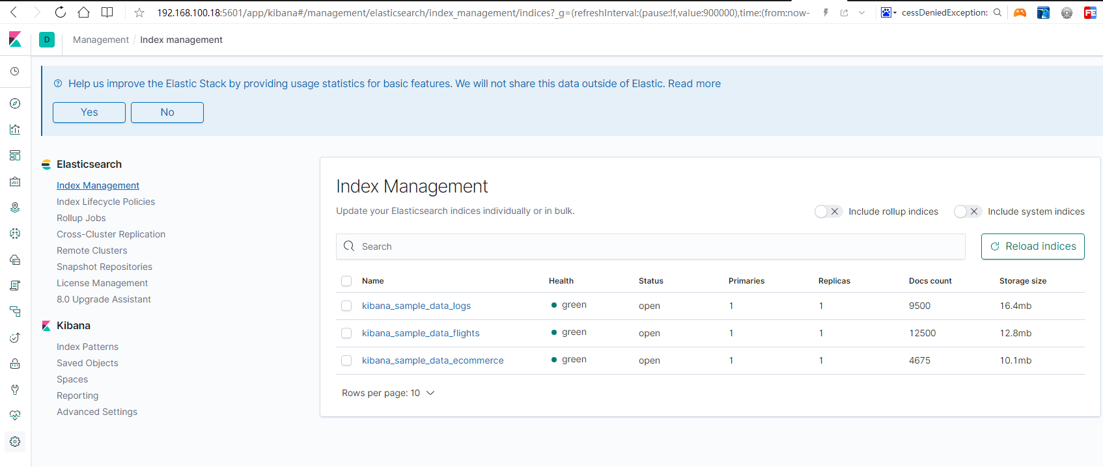Open Uptime from the sidebar icon
This screenshot has width=1103, height=467.
(x=15, y=338)
